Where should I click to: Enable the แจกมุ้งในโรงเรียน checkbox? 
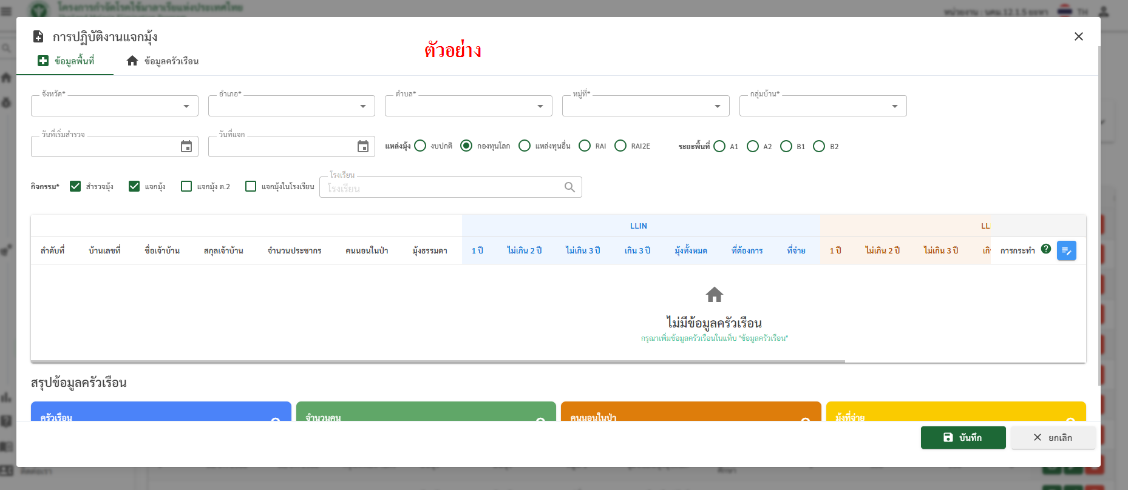click(251, 186)
